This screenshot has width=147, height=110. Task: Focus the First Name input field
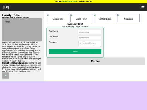coord(89,32)
